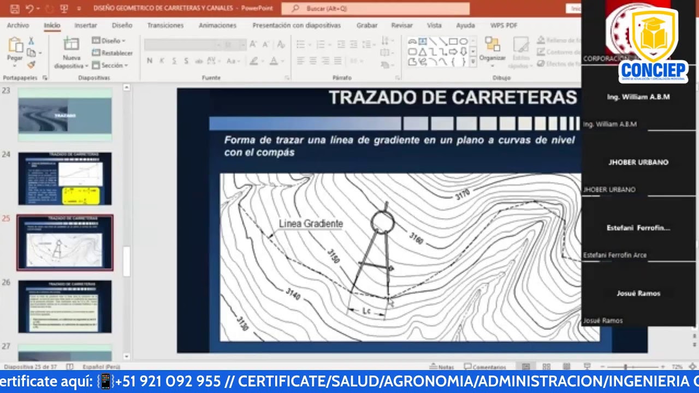Click the Restablecer button

112,53
